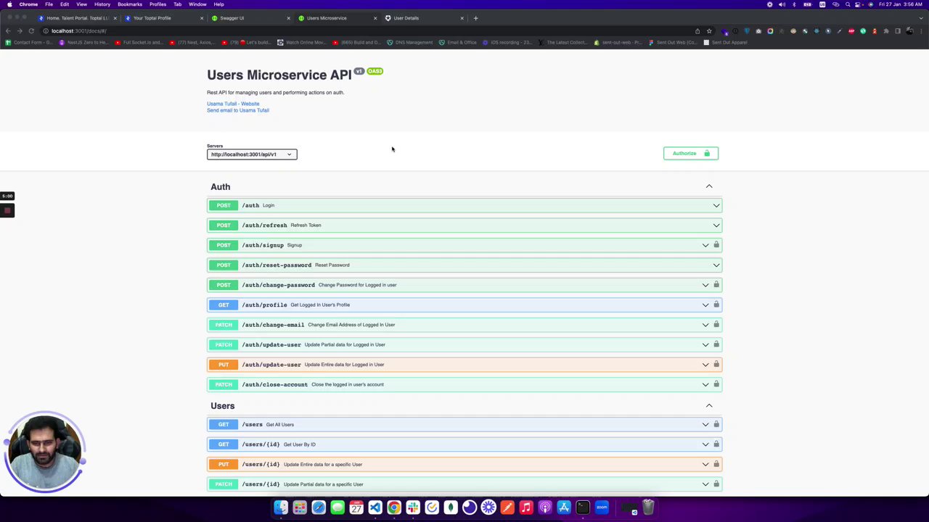This screenshot has height=522, width=929.
Task: Open the Profiles menu
Action: pos(157,4)
